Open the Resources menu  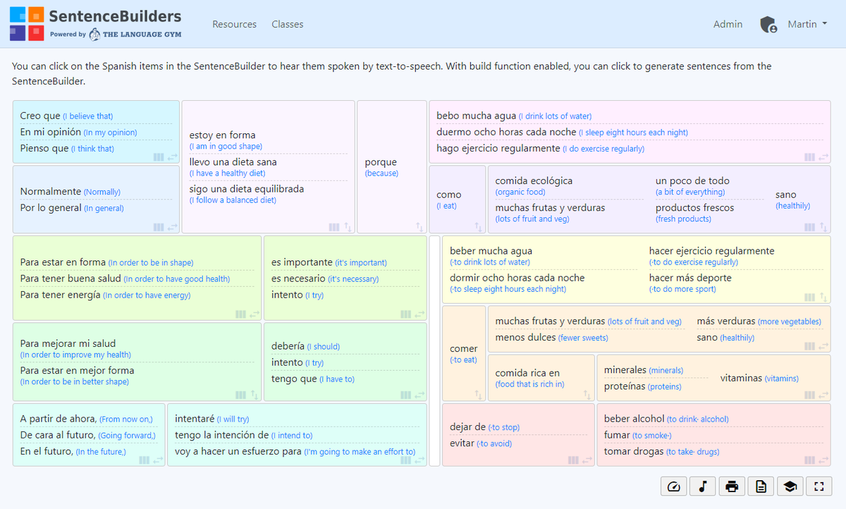tap(235, 24)
